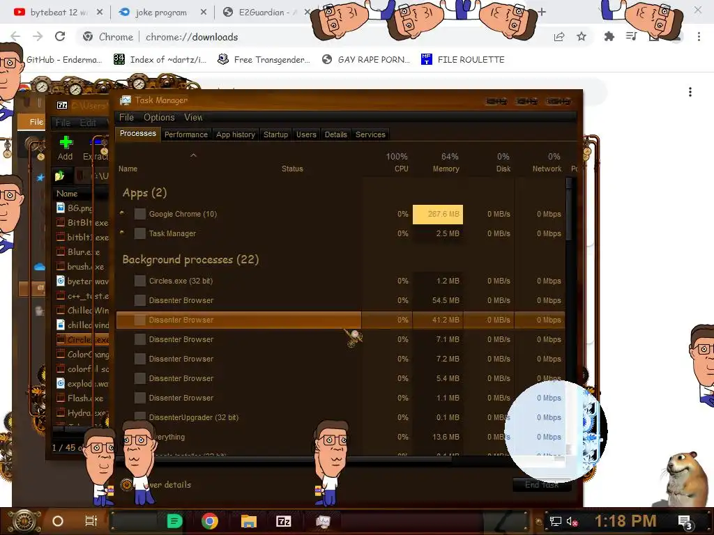714x535 pixels.
Task: Switch to the Users tab
Action: pos(306,134)
